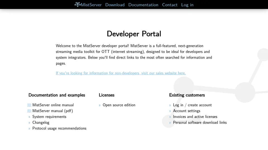Image resolution: width=268 pixels, height=150 pixels.
Task: Open the Documentation menu item
Action: pyautogui.click(x=143, y=5)
